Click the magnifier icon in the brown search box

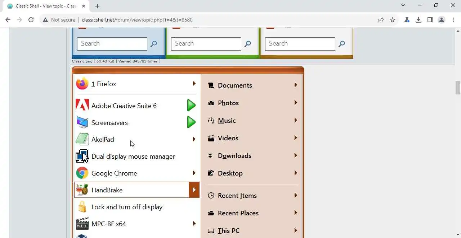[x=342, y=44]
